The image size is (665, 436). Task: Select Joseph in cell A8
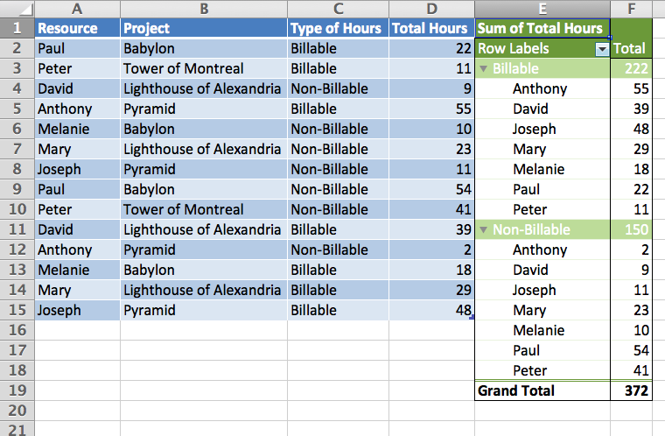click(77, 169)
